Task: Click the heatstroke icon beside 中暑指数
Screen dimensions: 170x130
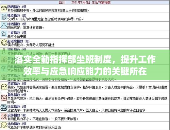Action: click(x=4, y=34)
